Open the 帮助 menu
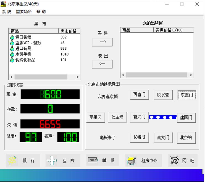This screenshot has height=182, width=205. 41,12
